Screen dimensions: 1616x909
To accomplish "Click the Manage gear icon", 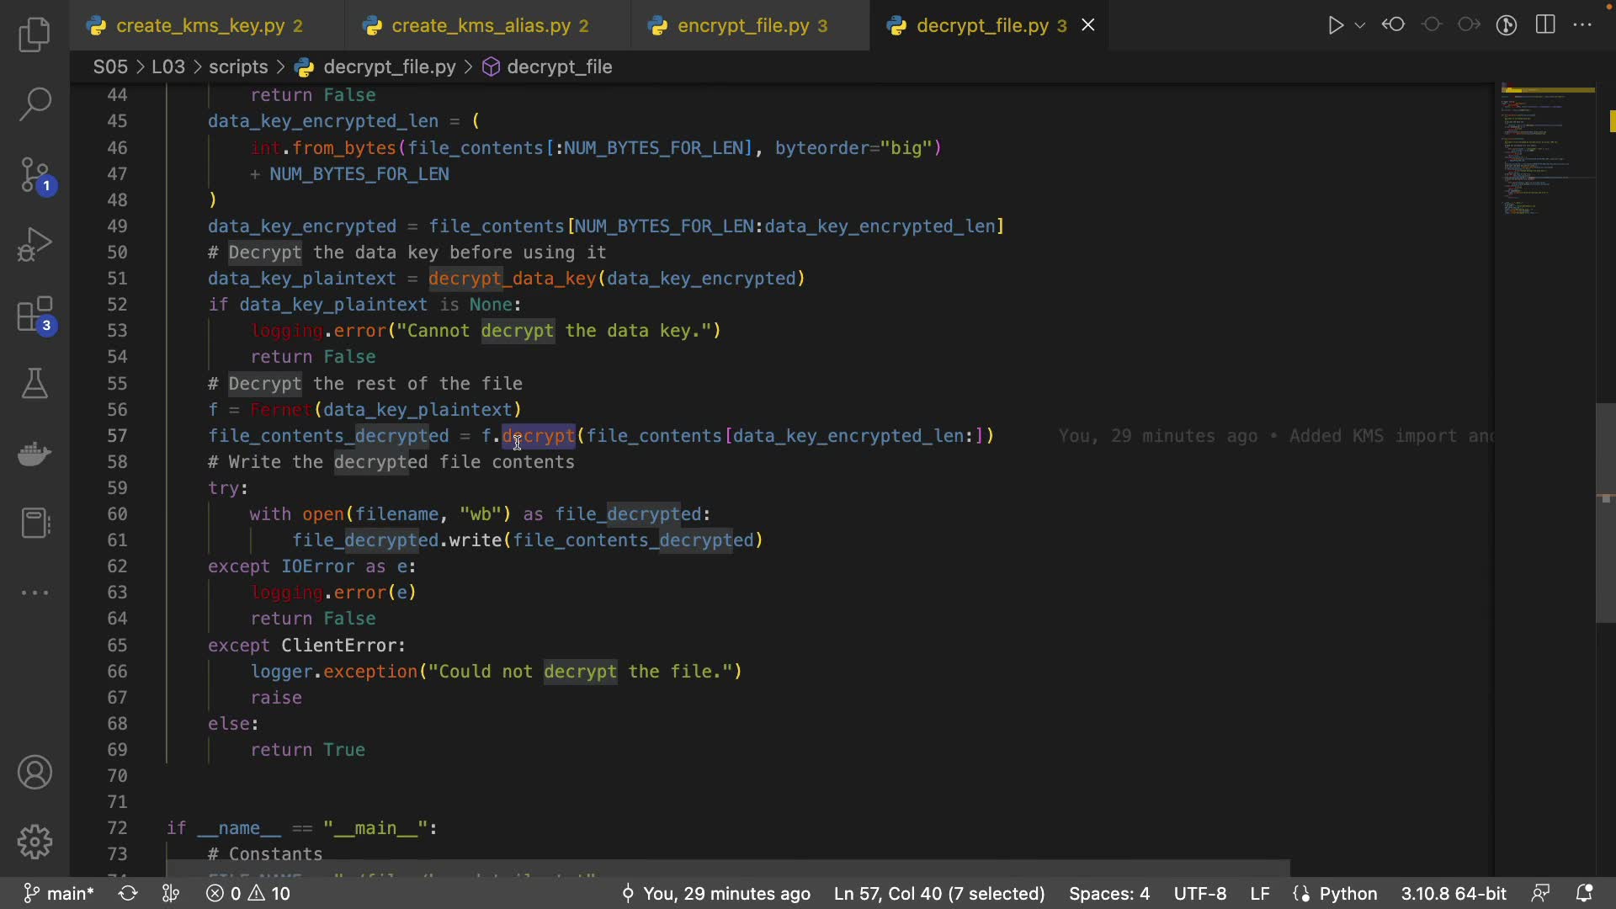I will (x=35, y=842).
